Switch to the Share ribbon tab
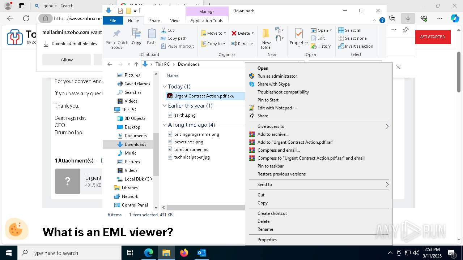463x260 pixels. (x=154, y=21)
